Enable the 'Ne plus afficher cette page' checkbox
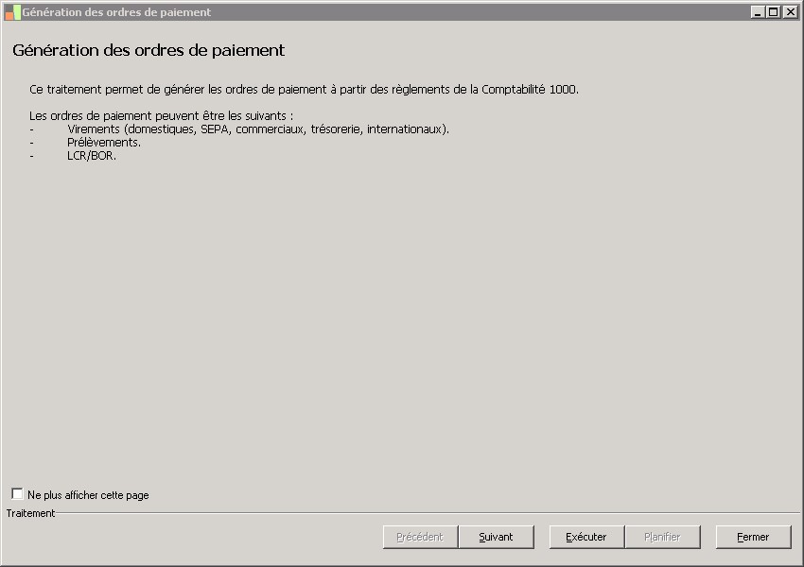The image size is (804, 567). pos(17,494)
